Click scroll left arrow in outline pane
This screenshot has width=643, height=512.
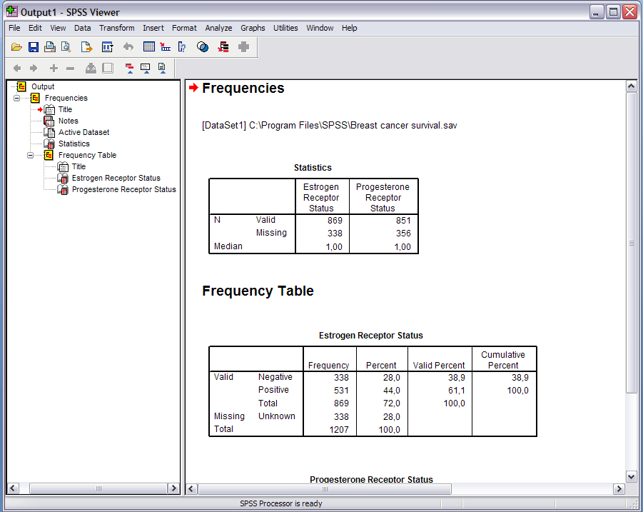12,488
